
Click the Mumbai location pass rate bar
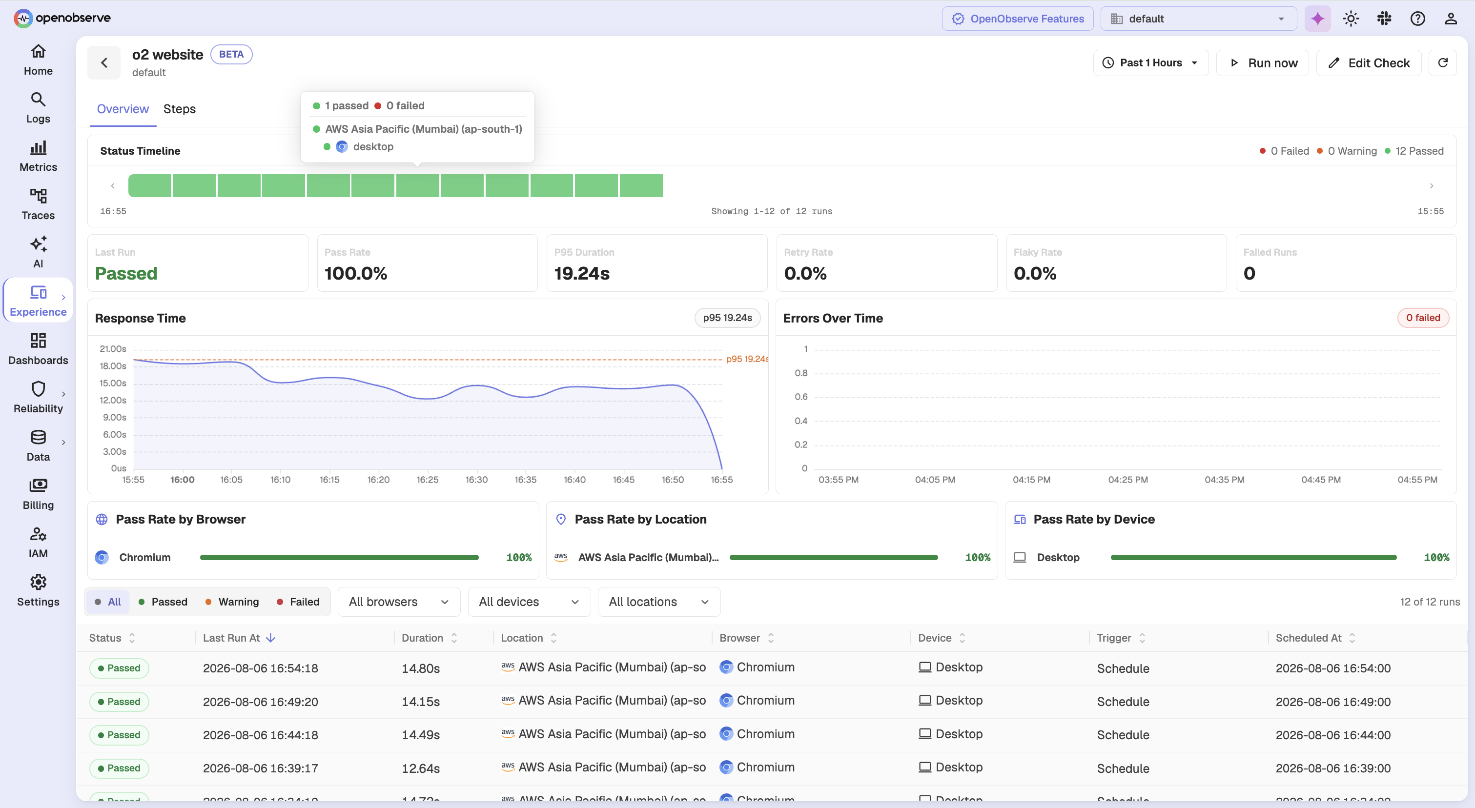pyautogui.click(x=833, y=557)
